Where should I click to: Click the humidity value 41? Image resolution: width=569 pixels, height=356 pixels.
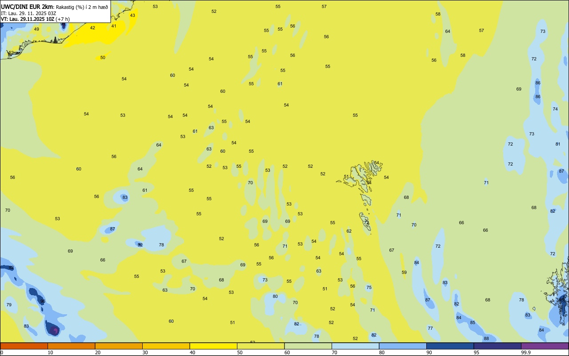[x=114, y=26]
